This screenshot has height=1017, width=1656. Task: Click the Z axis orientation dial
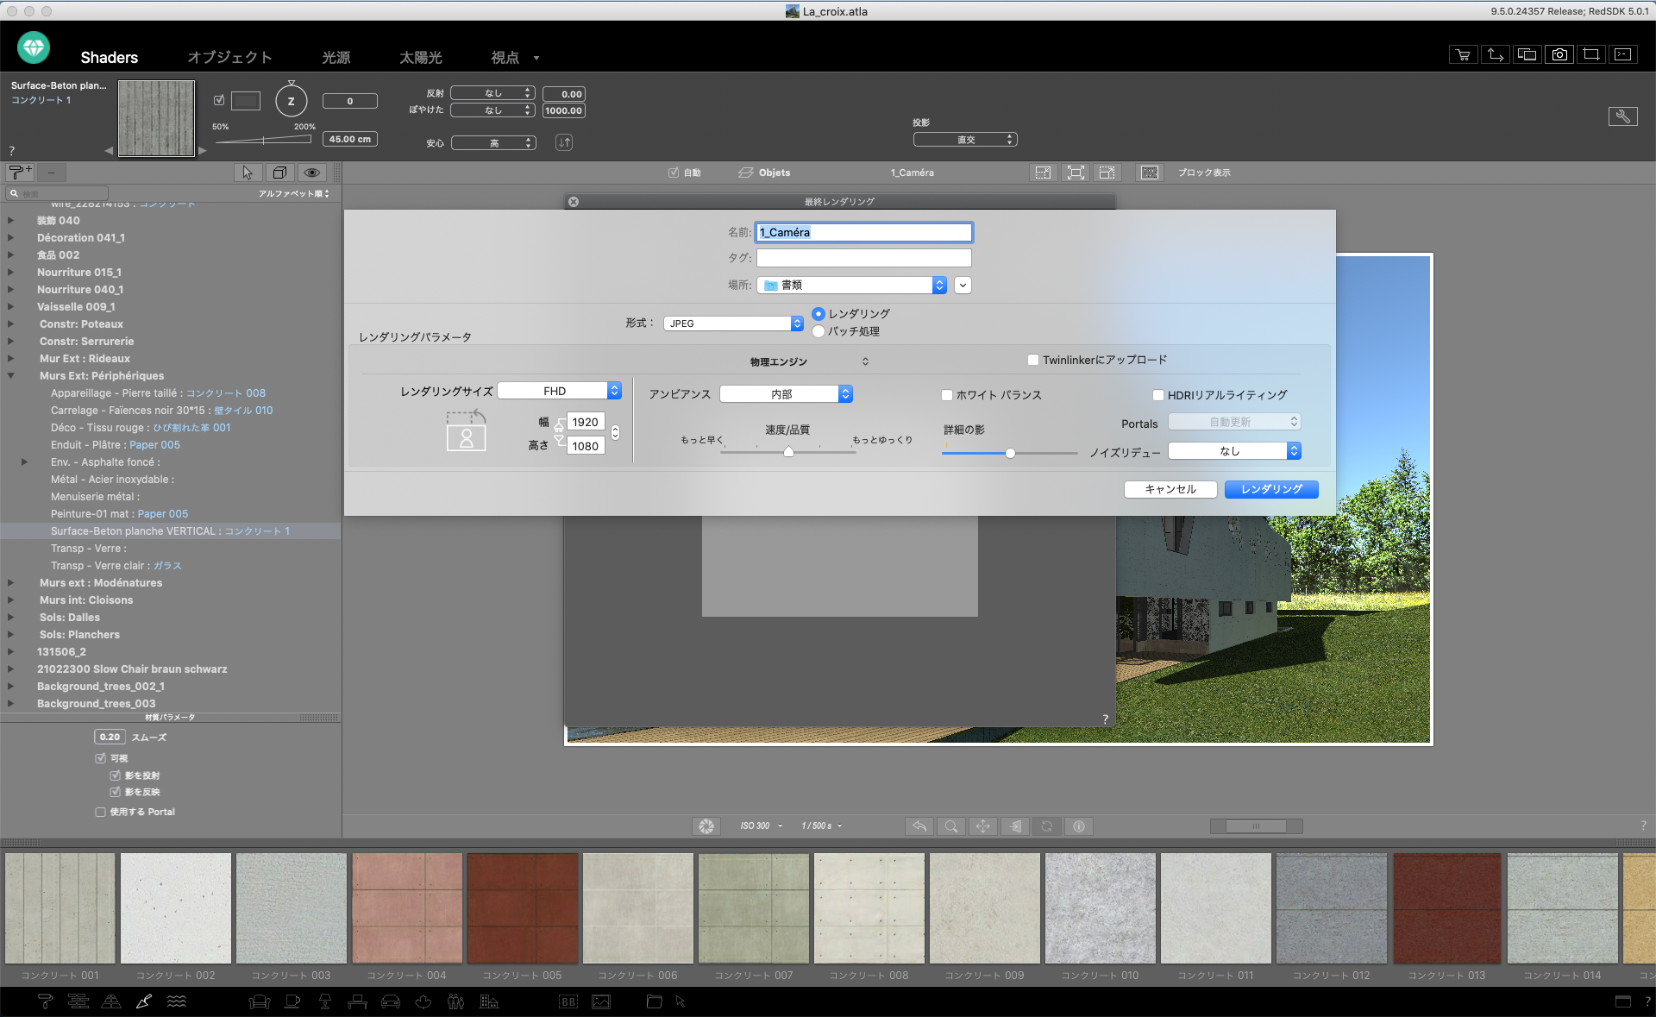pos(292,101)
